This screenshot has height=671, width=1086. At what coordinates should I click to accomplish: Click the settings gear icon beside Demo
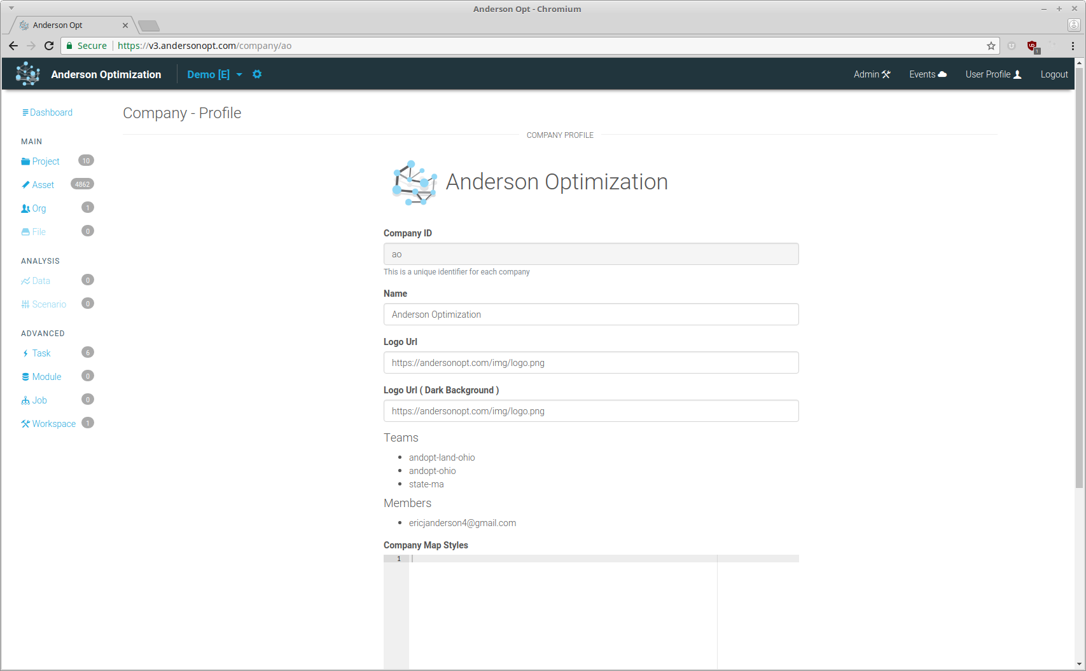pyautogui.click(x=257, y=74)
